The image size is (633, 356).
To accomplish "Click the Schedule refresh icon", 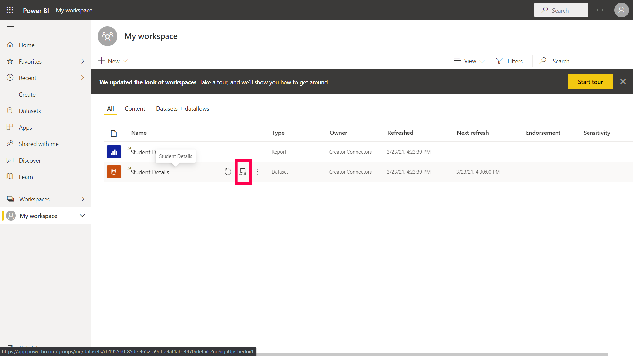I will [243, 172].
